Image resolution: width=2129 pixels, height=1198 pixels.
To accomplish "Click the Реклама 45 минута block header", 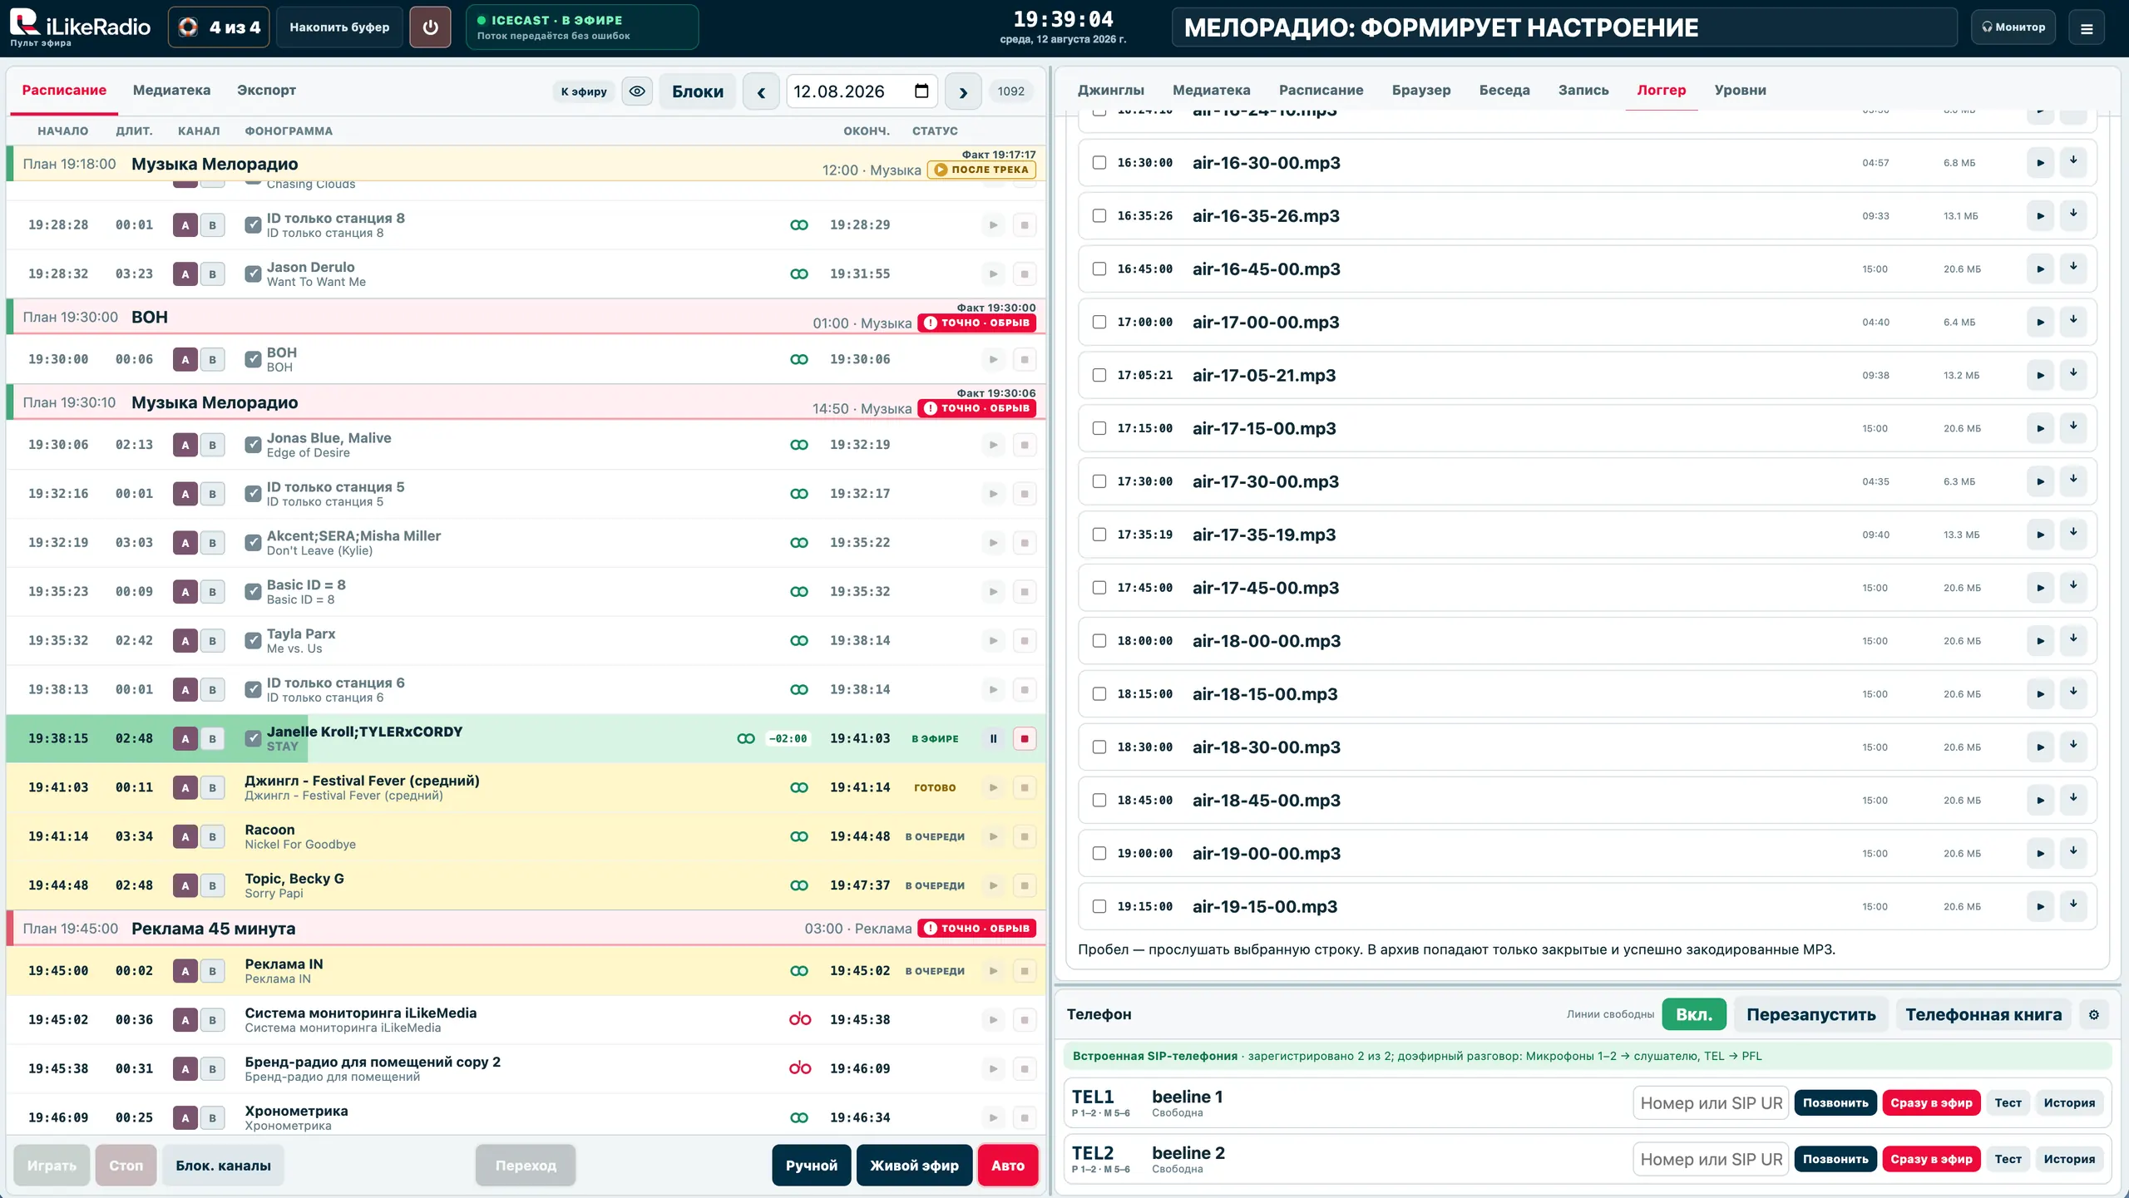I will tap(526, 929).
